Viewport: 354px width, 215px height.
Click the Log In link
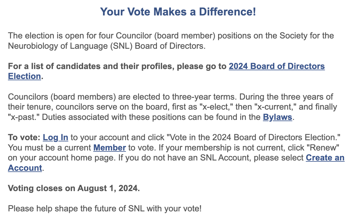55,138
